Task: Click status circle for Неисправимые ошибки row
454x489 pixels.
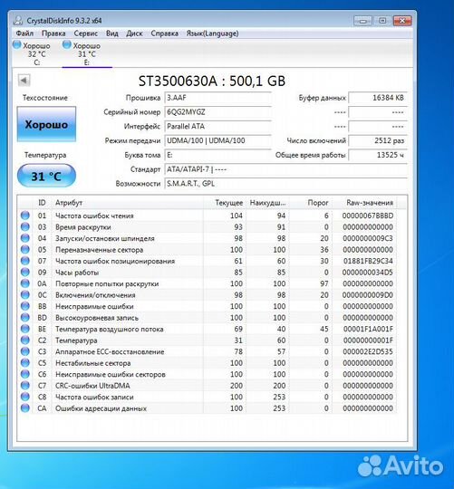Action: pos(25,306)
